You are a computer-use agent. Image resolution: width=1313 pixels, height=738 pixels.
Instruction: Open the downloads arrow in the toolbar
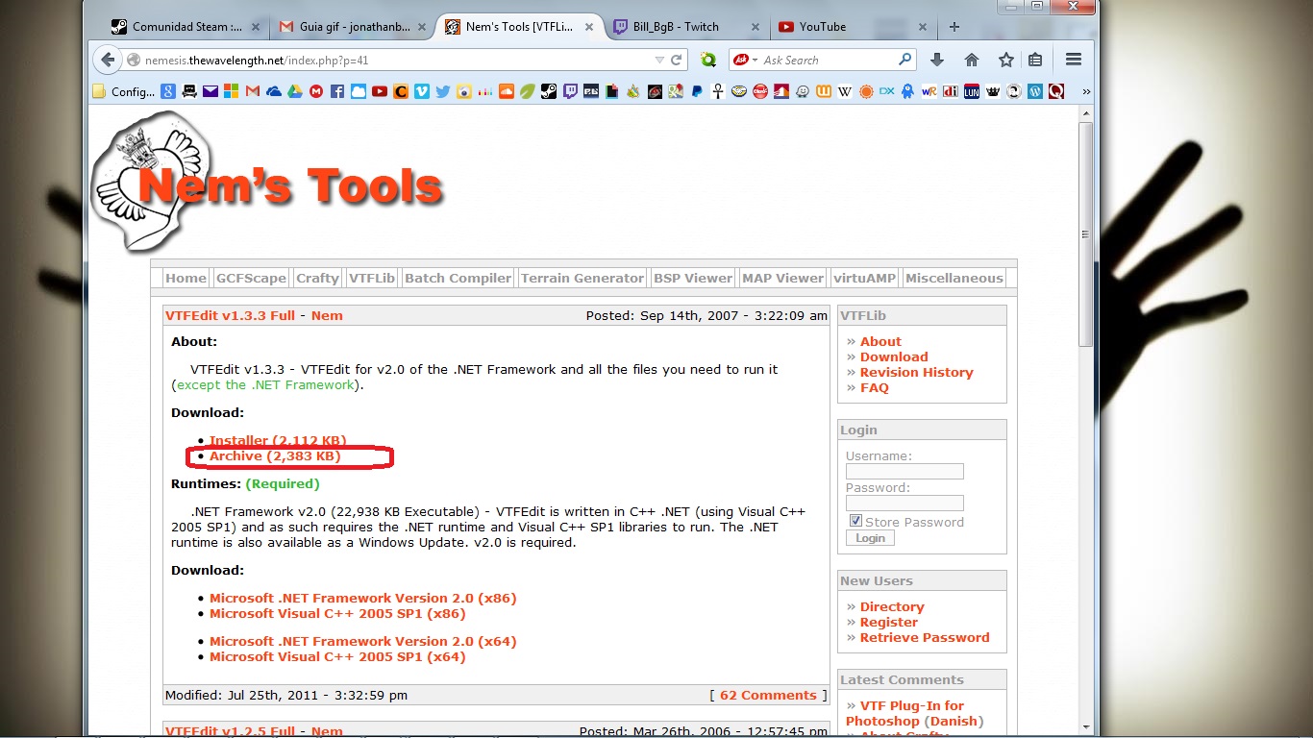(x=937, y=60)
